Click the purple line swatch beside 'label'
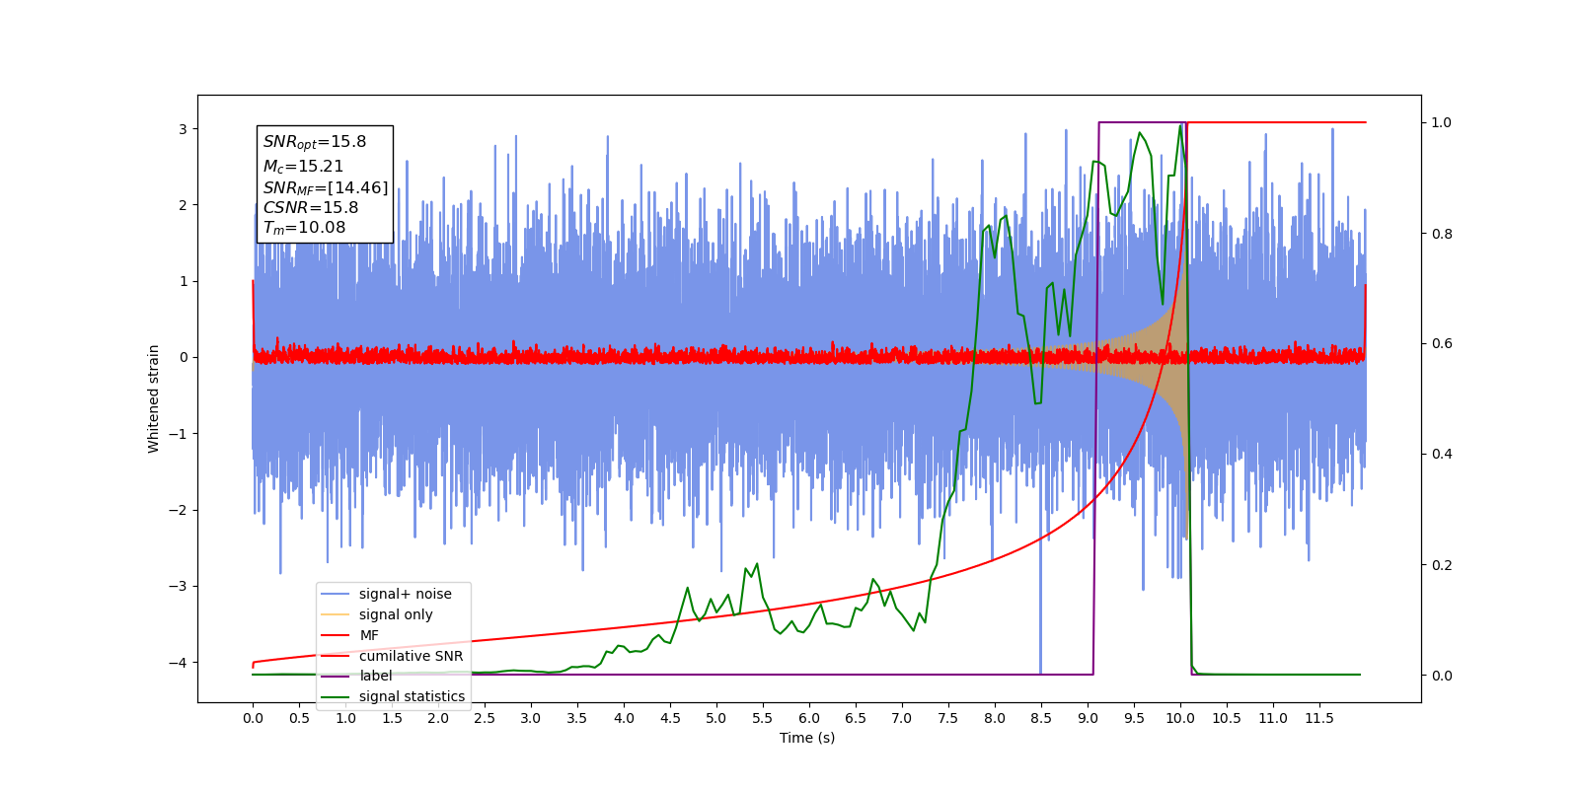The width and height of the screenshot is (1579, 789). [x=336, y=676]
